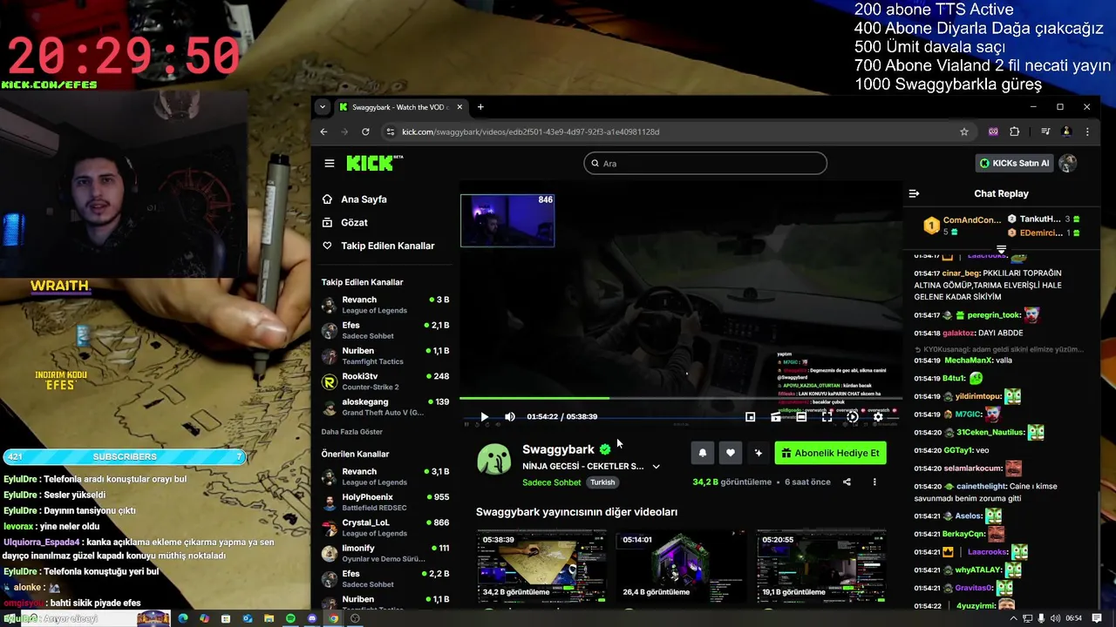Open the purple extension icon

point(993,131)
